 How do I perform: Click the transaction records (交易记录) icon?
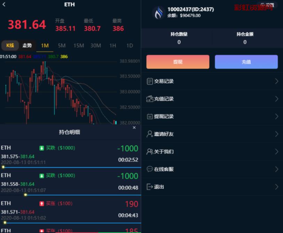pyautogui.click(x=150, y=81)
